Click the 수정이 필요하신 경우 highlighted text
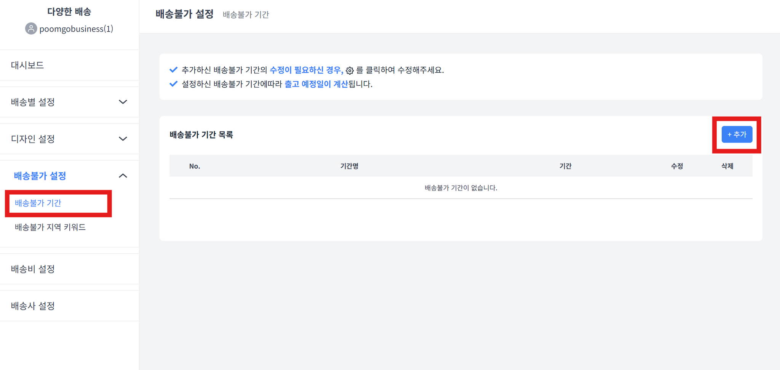 tap(306, 70)
